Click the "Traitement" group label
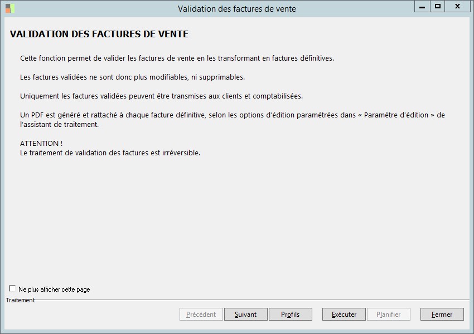 pyautogui.click(x=21, y=300)
